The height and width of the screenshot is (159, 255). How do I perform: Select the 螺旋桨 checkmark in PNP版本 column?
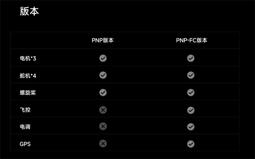point(103,93)
